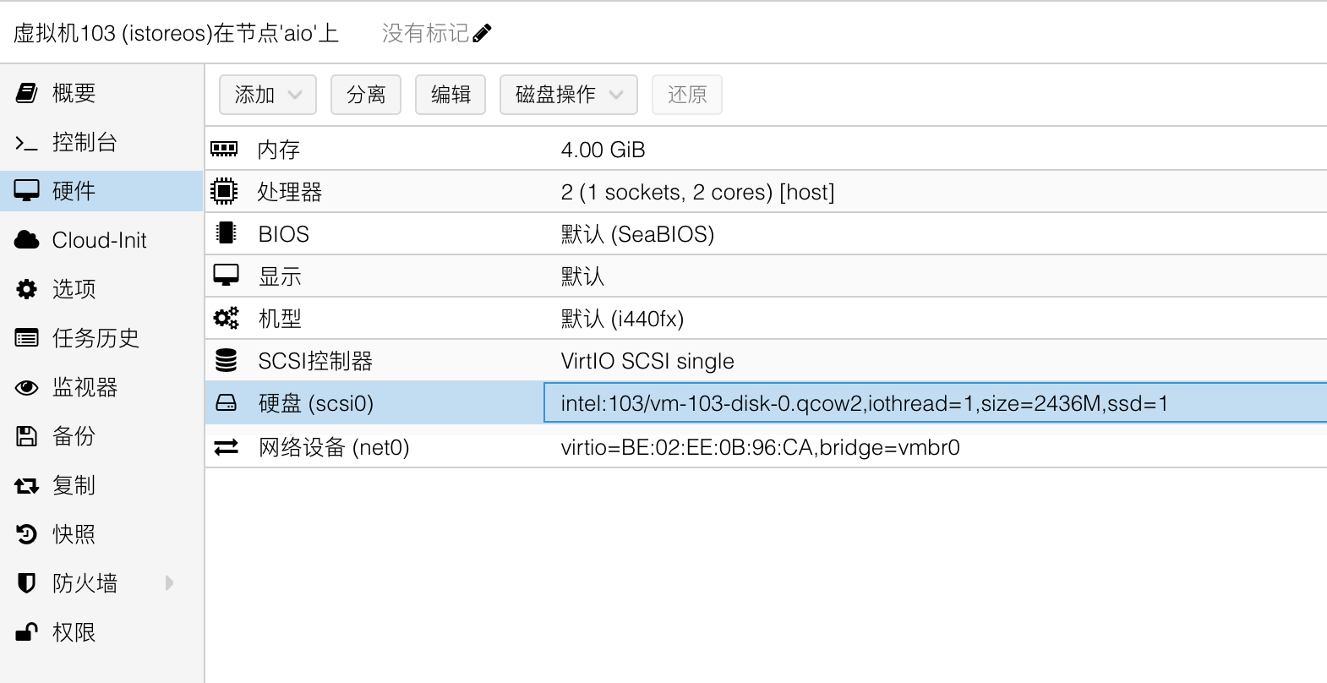Click the SCSI controller database icon
The height and width of the screenshot is (683, 1327).
point(226,361)
